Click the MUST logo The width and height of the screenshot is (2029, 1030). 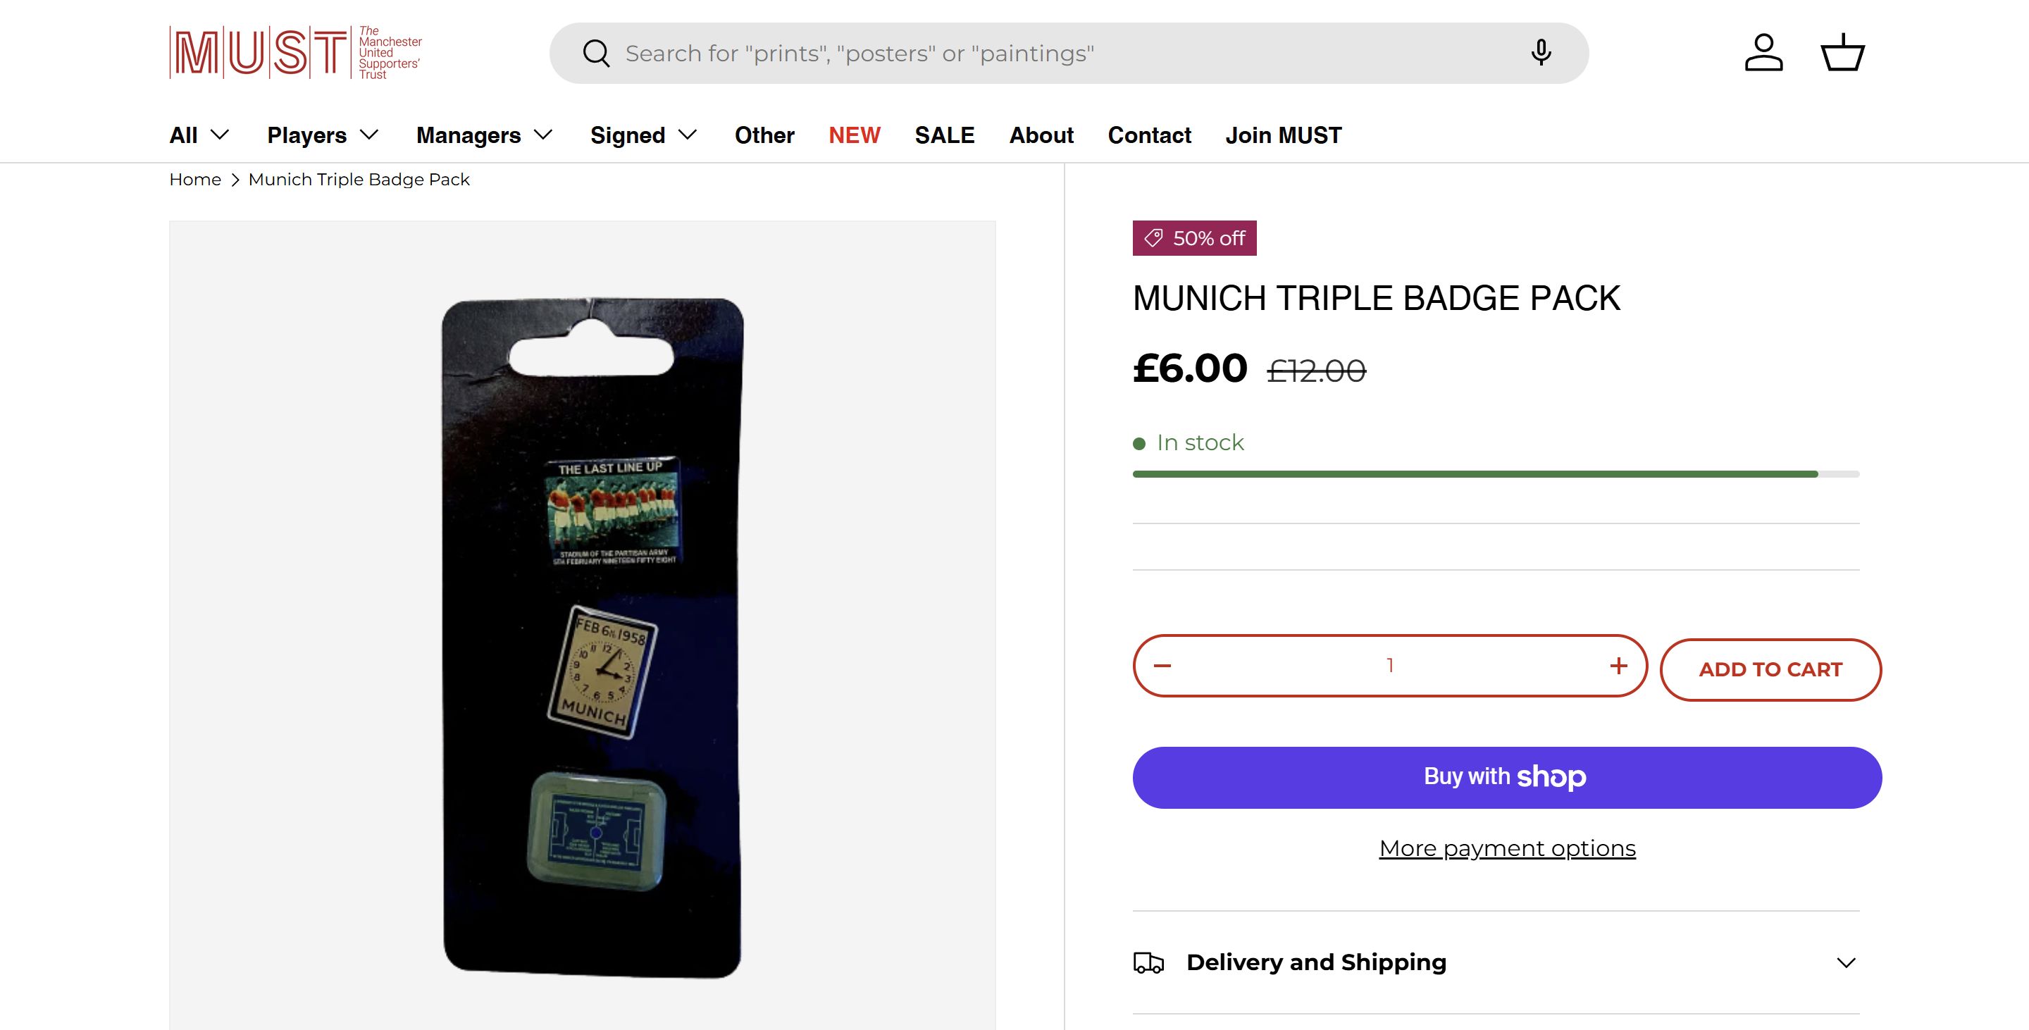[295, 53]
